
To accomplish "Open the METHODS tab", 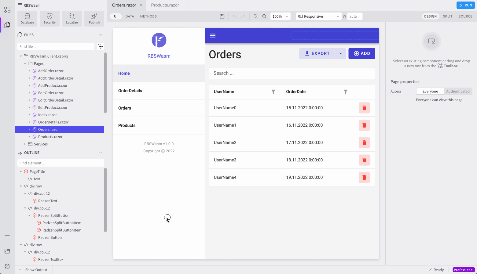I will tap(148, 16).
